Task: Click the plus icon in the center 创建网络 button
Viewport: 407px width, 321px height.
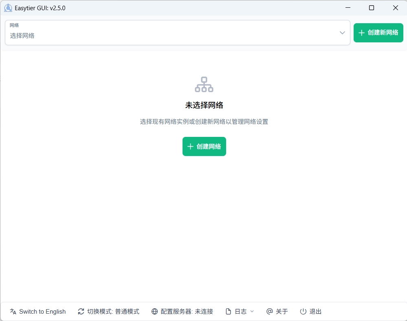Action: pos(190,147)
